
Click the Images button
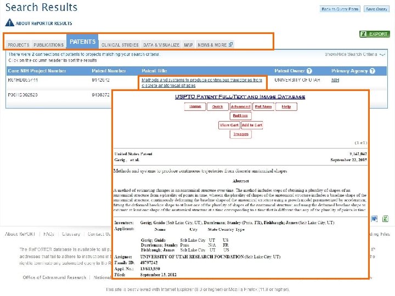241,134
